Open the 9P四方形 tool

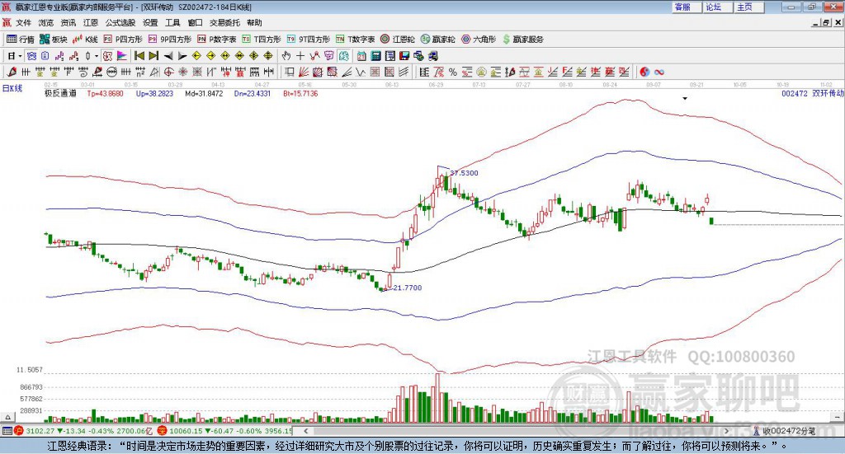(169, 40)
